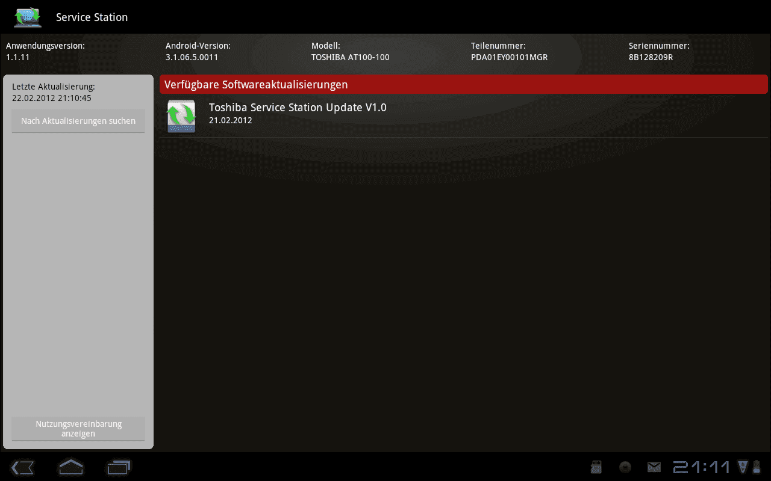Click Nutzungsvereinbarung anzeigen button
The width and height of the screenshot is (771, 481).
click(78, 429)
